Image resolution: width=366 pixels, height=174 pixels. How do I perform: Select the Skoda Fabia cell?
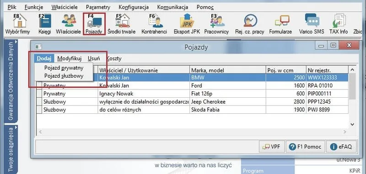227,110
